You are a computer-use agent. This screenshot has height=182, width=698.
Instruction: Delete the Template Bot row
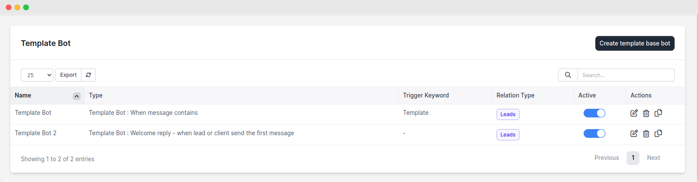click(x=646, y=113)
